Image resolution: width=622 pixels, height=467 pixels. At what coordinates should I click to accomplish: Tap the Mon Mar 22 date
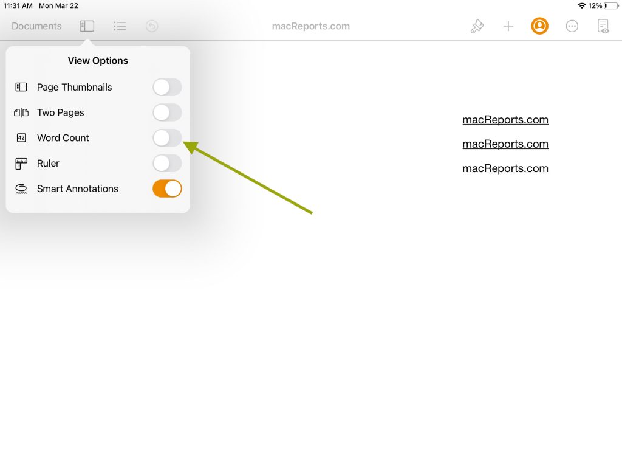click(58, 5)
